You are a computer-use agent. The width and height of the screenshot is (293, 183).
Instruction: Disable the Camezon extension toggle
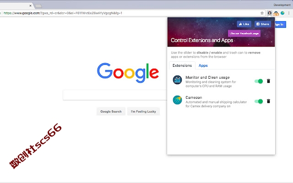point(259,102)
